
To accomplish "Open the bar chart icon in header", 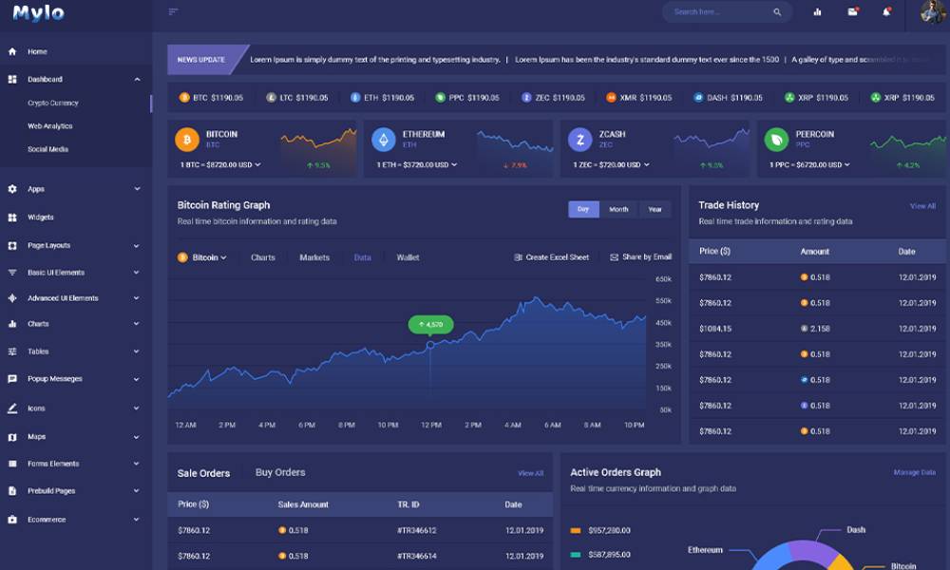I will point(817,12).
